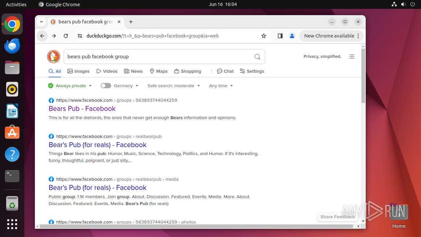
Task: Reload the DuckDuckGo page
Action: pos(66,36)
